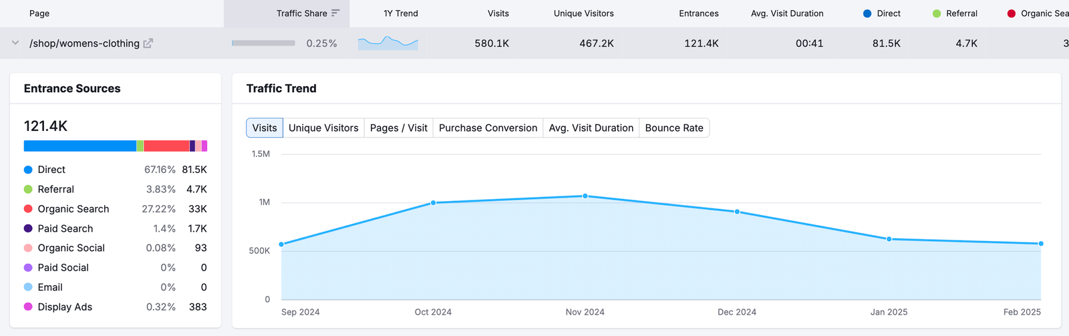This screenshot has width=1069, height=336.
Task: Click the Traffic Share sort icon
Action: [335, 13]
